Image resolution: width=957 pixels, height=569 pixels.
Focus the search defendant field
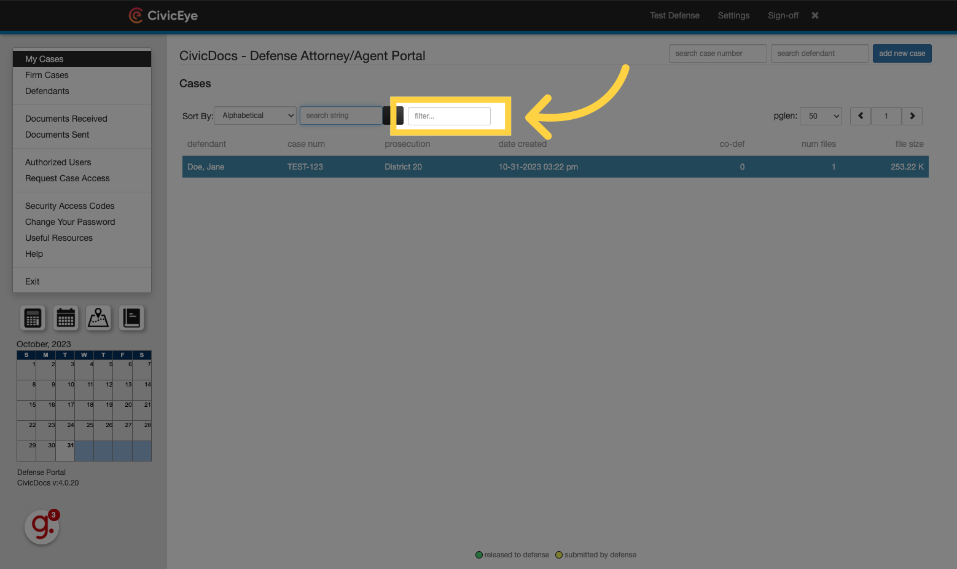pyautogui.click(x=819, y=53)
